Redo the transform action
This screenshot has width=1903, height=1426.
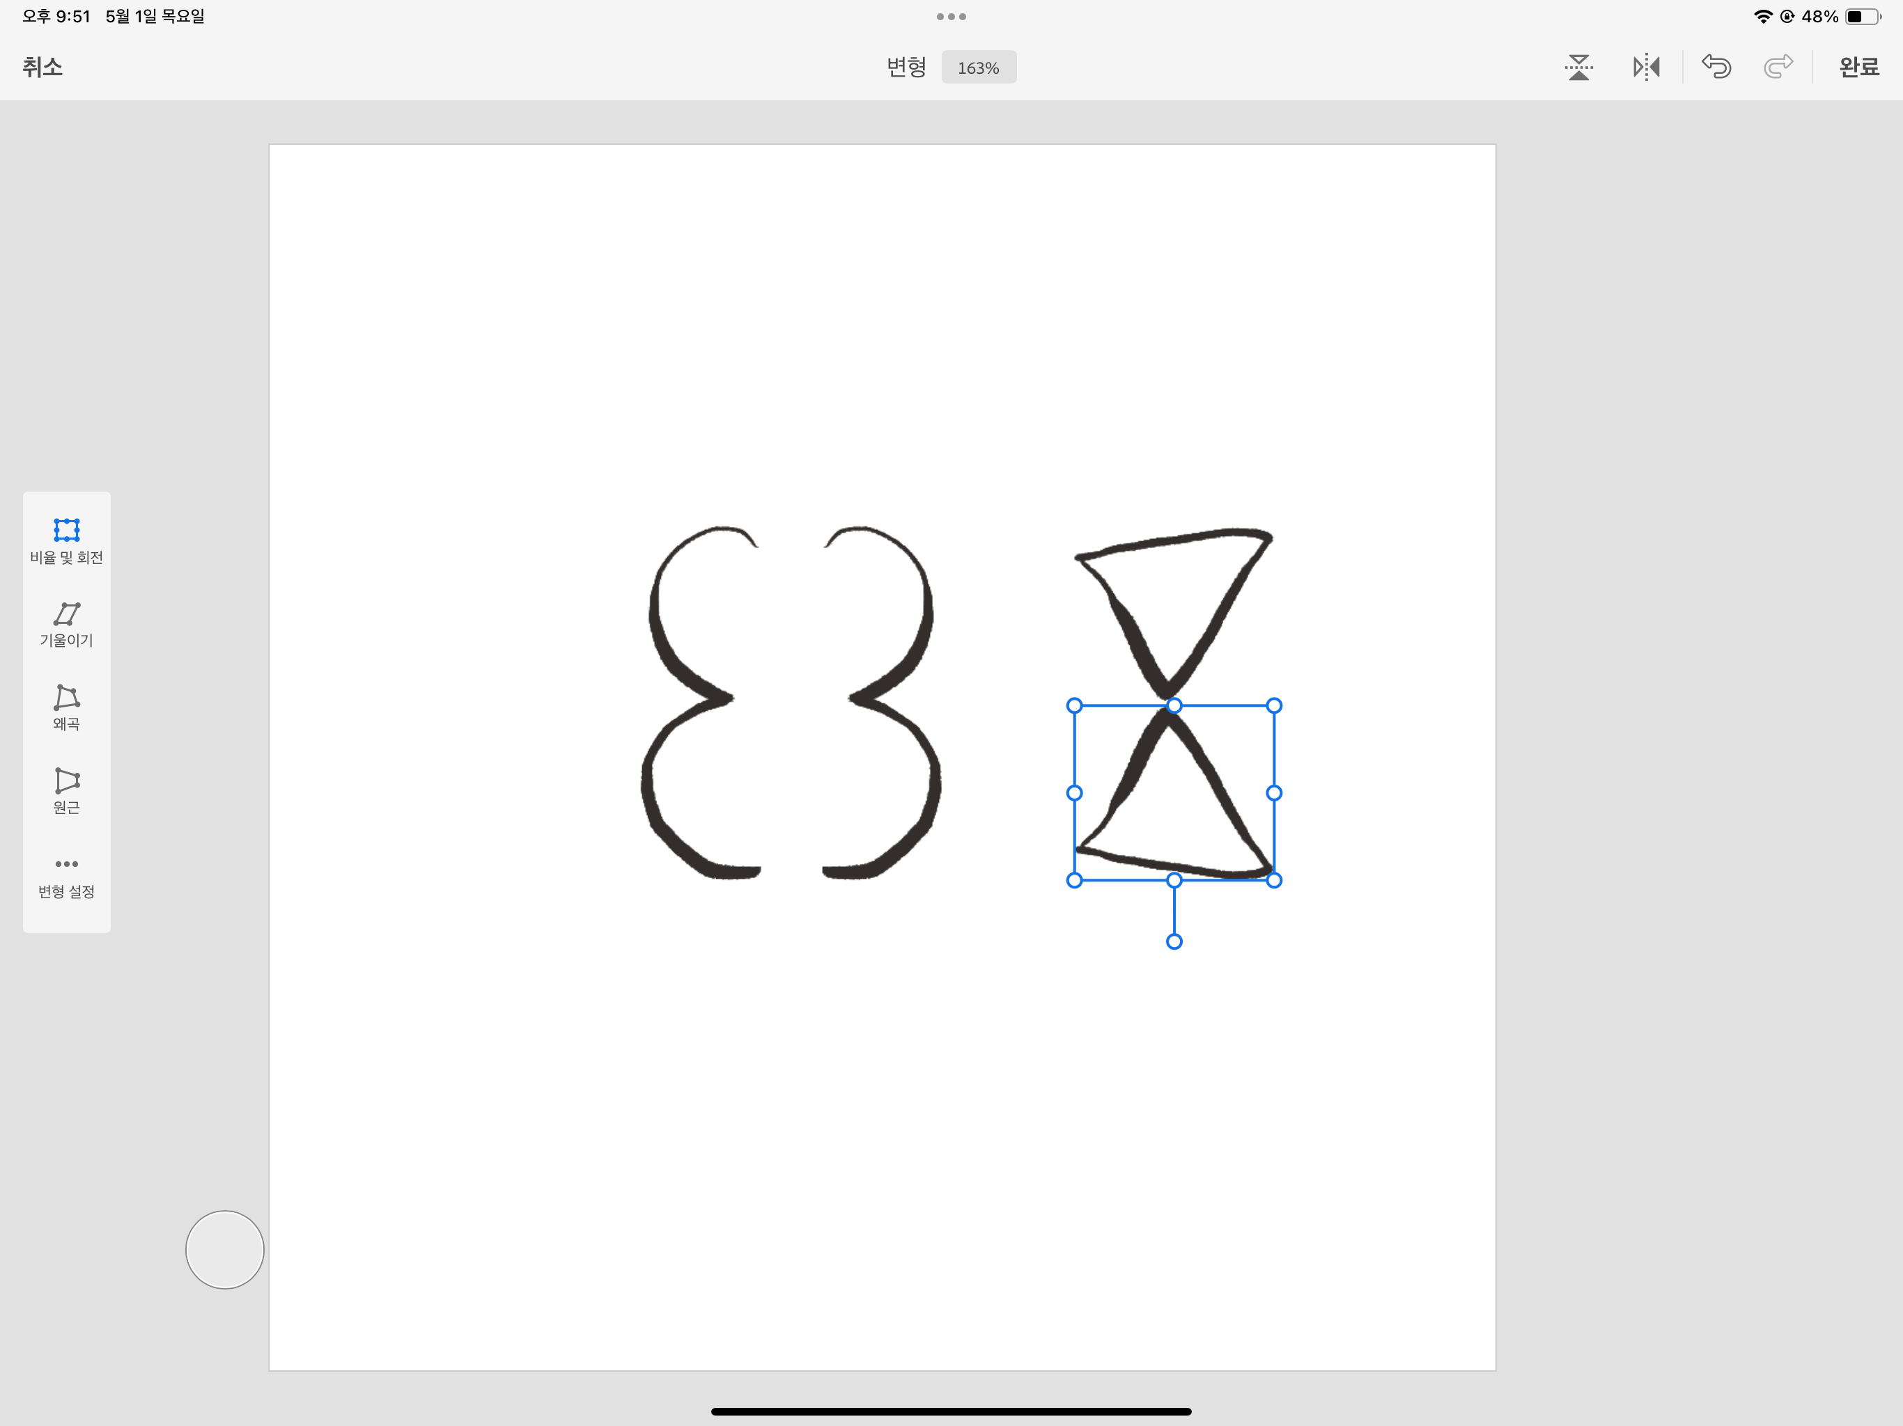1778,67
